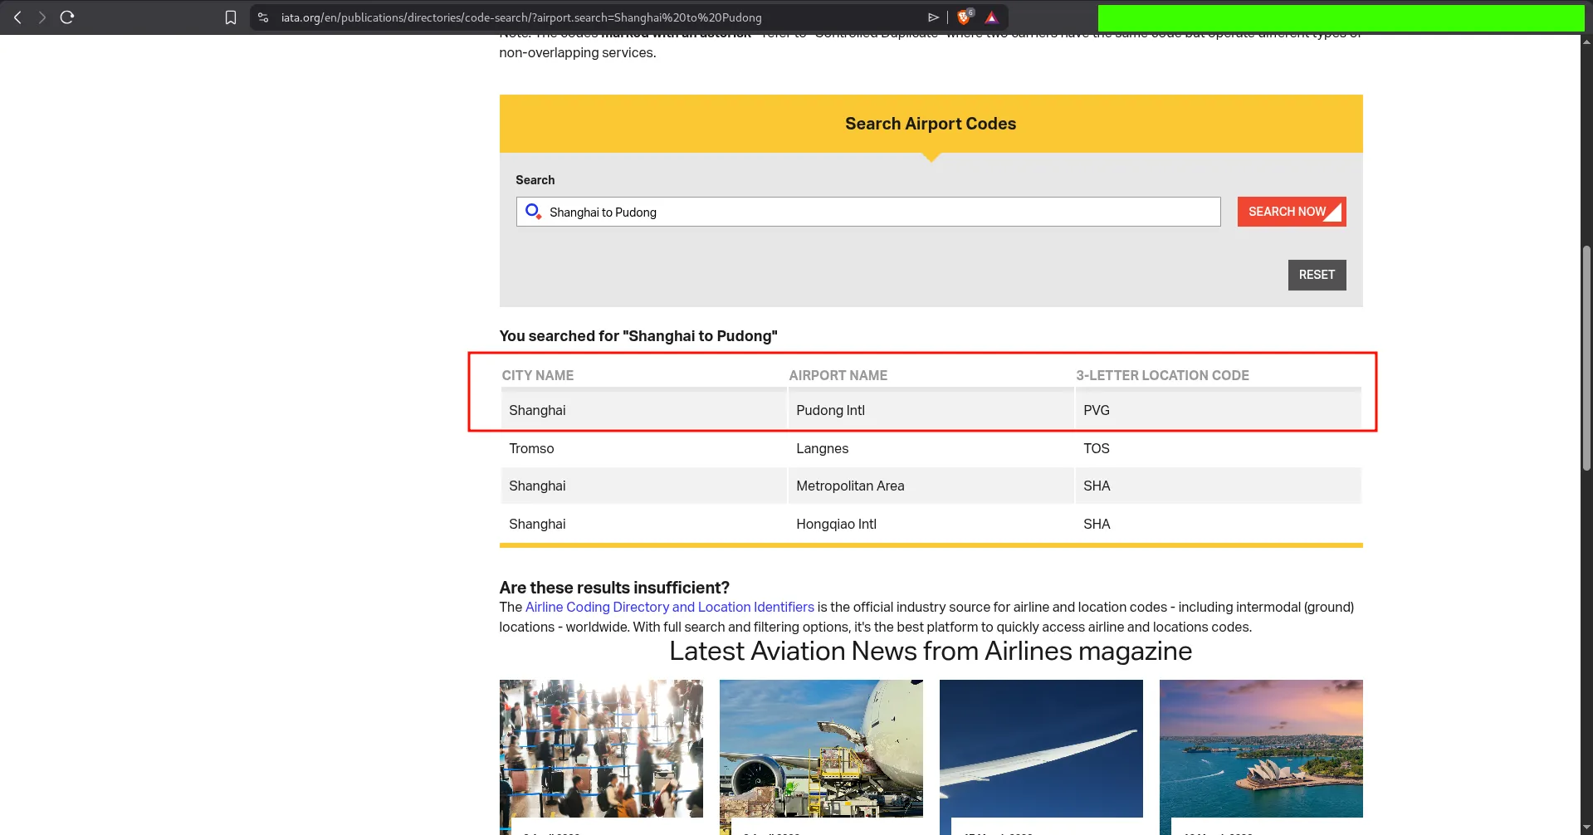
Task: Go back to the previous page
Action: coord(17,17)
